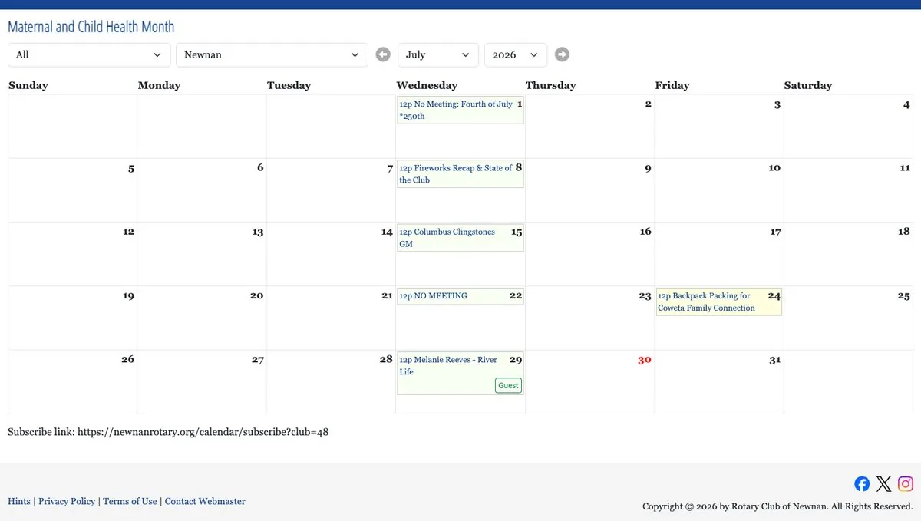Open the Instagram icon
The width and height of the screenshot is (921, 521).
click(906, 483)
